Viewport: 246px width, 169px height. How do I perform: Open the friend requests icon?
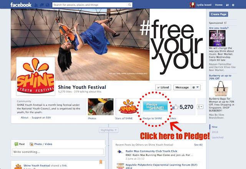(36, 5)
